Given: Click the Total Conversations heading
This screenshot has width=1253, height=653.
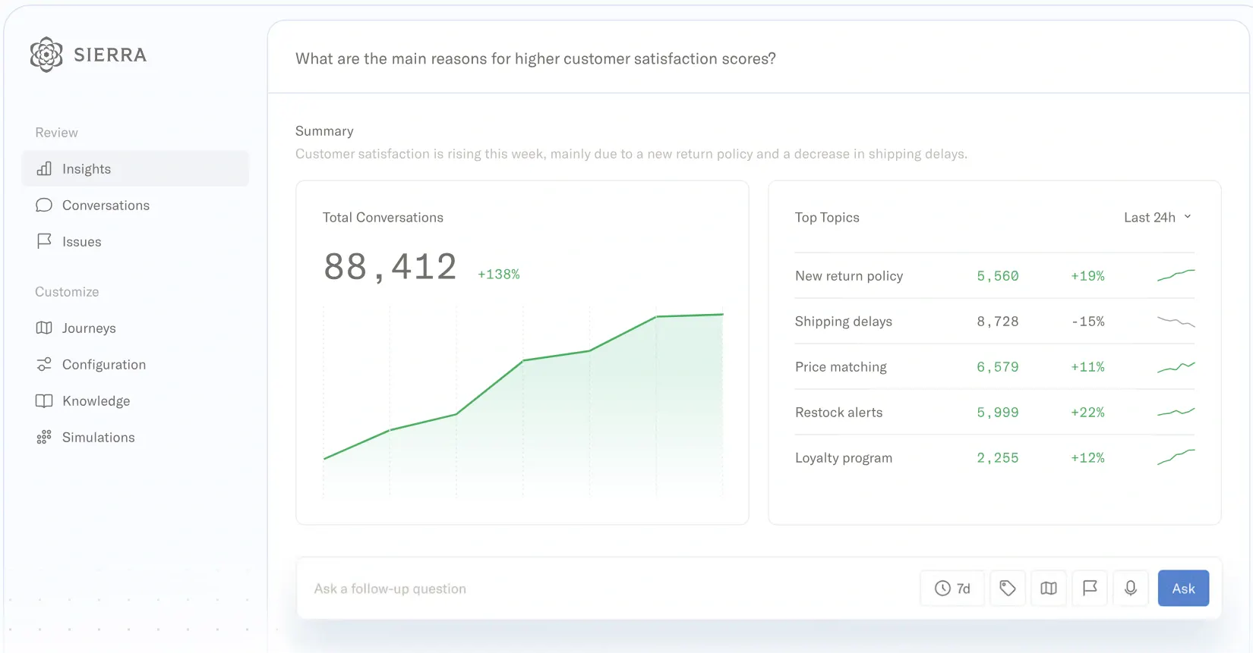Looking at the screenshot, I should click(x=383, y=218).
